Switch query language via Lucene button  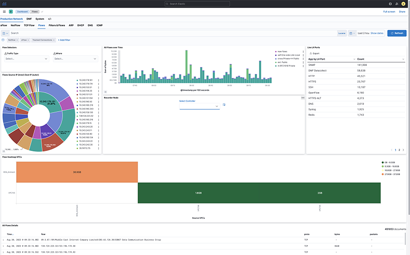point(342,33)
